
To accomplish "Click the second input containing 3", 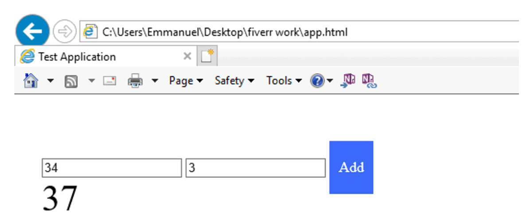I will click(x=255, y=168).
